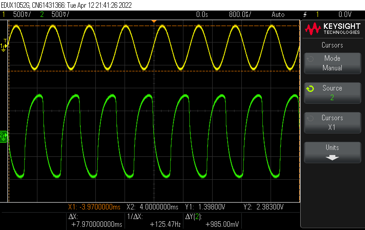Viewport: 365px width, 230px height.
Task: Click the 0.0V trigger level readout
Action: [345, 14]
